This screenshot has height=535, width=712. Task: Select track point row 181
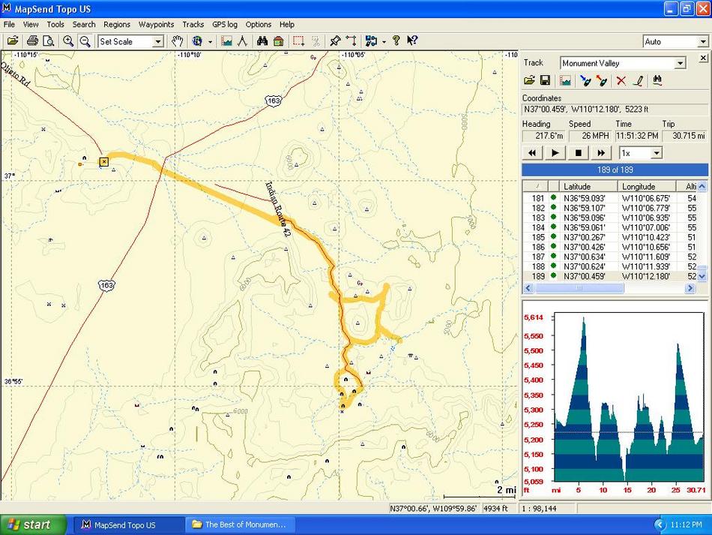(x=610, y=198)
